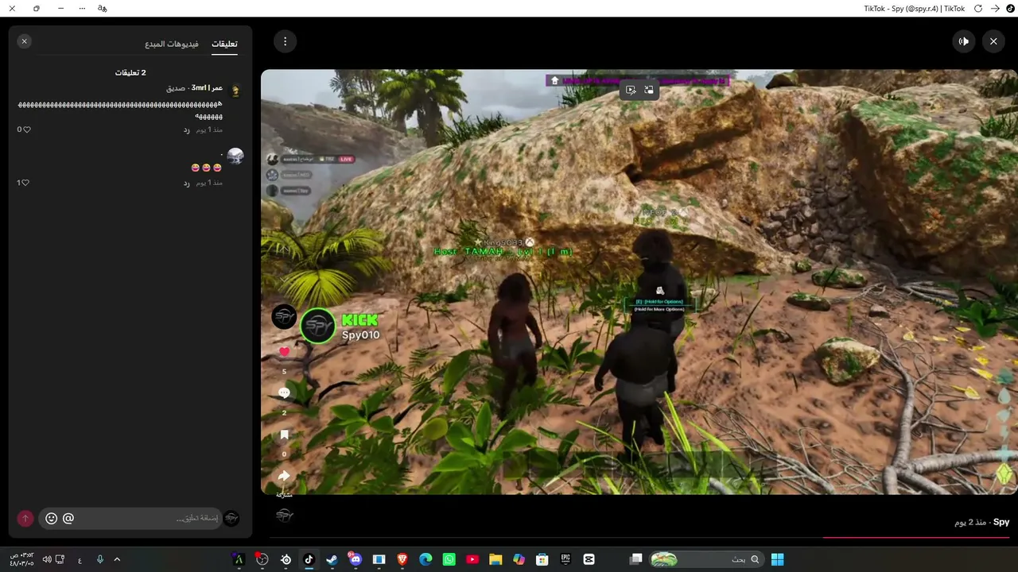1018x572 pixels.
Task: Open Task View from the taskbar
Action: click(635, 559)
